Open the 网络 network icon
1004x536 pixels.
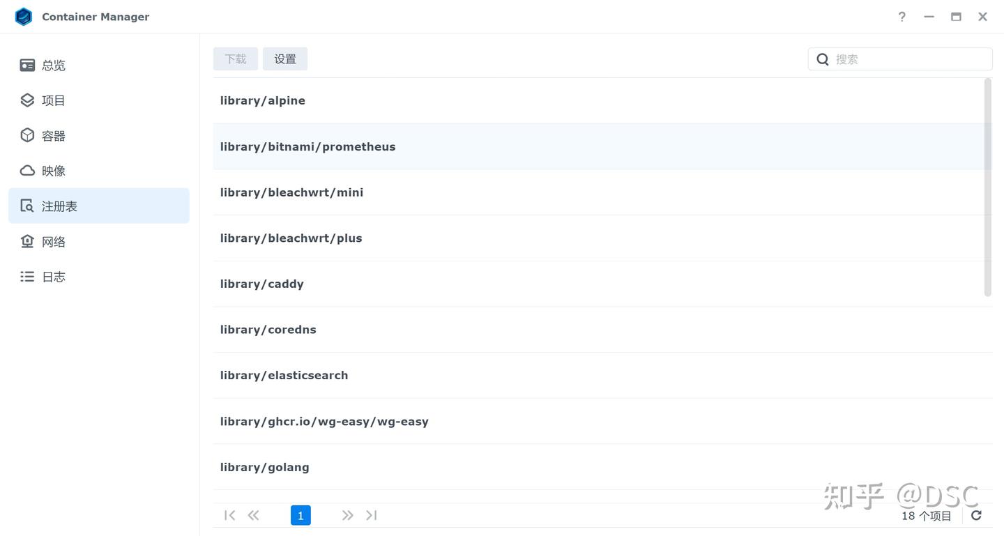point(27,241)
